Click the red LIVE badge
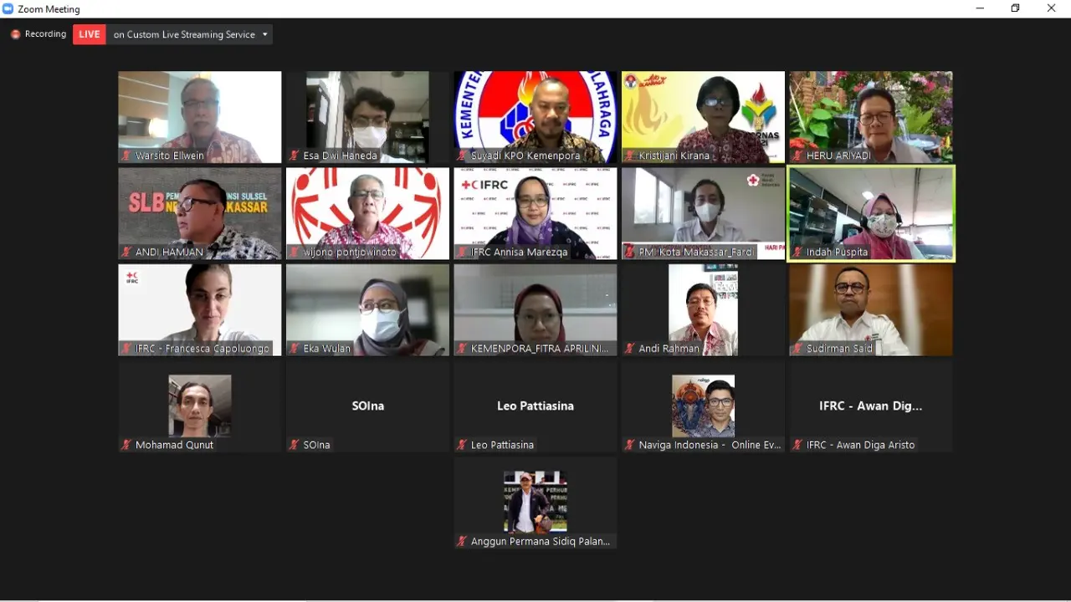The image size is (1071, 602). [x=90, y=34]
